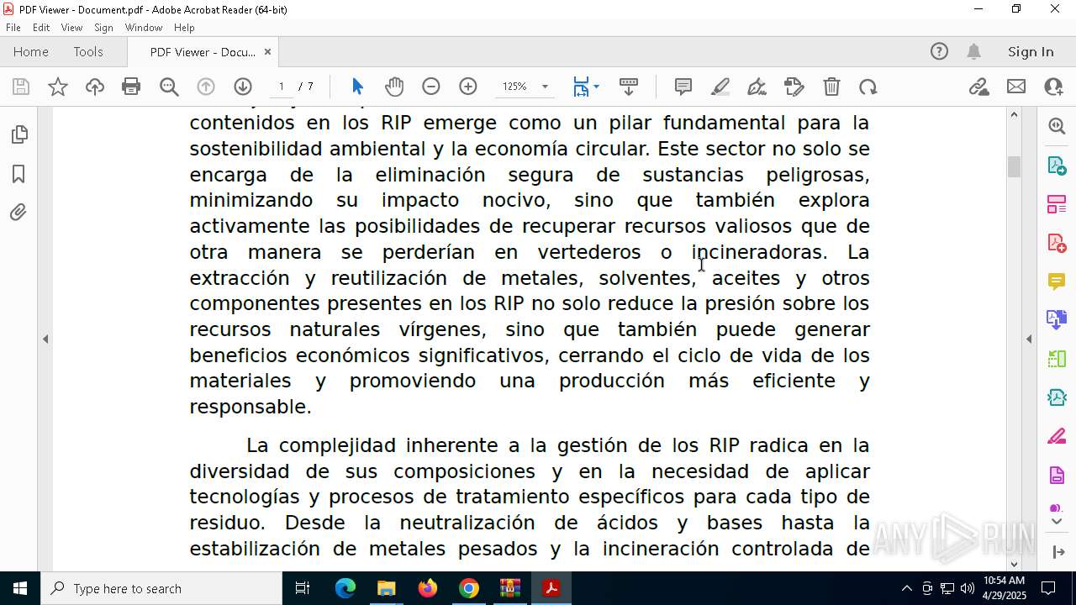Rotate the page view
1076x605 pixels.
point(868,87)
